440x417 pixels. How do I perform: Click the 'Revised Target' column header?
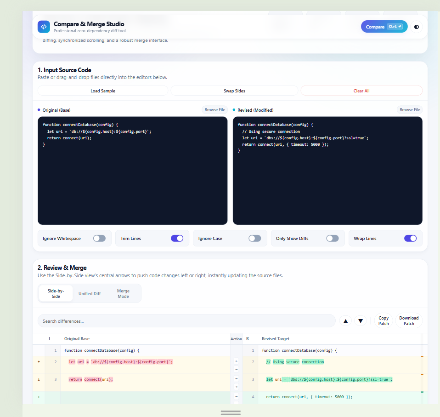[276, 339]
